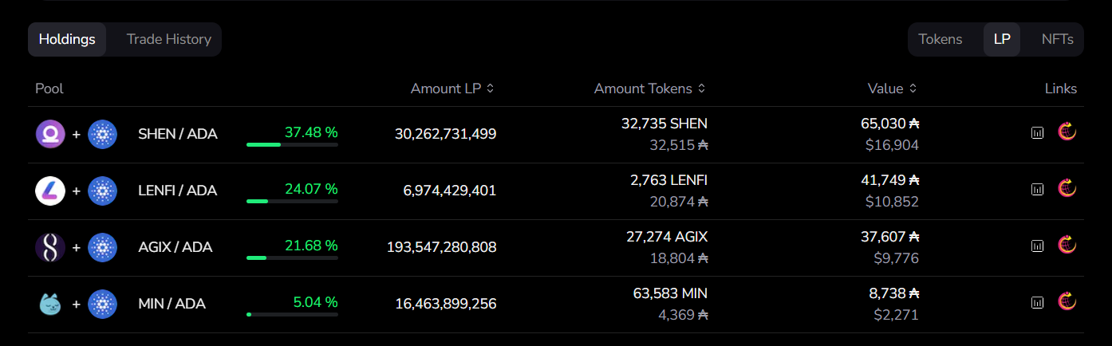The height and width of the screenshot is (346, 1112).
Task: Open chart icon for AGIX / ADA row
Action: click(x=1037, y=246)
